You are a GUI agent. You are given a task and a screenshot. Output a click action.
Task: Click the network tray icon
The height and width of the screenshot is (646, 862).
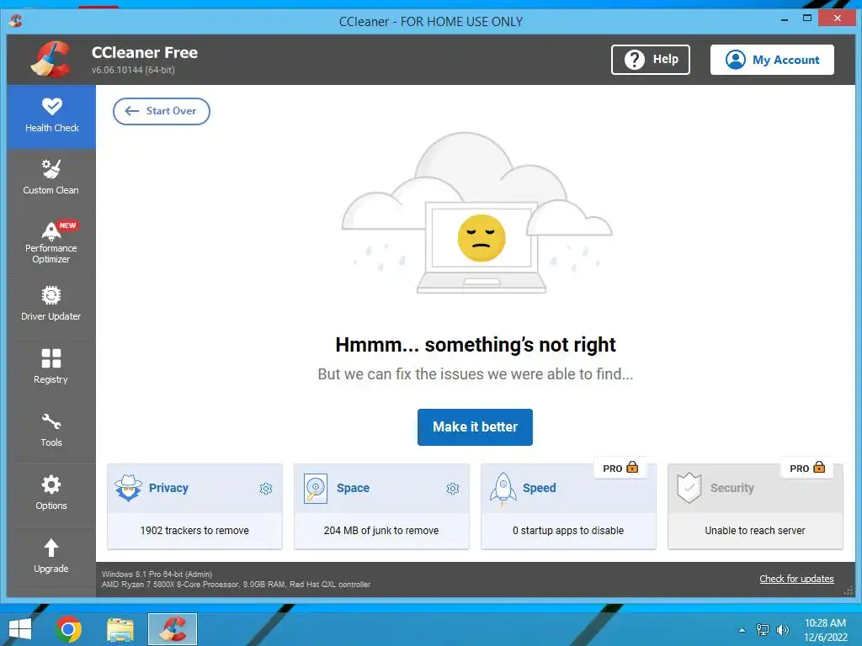[763, 630]
